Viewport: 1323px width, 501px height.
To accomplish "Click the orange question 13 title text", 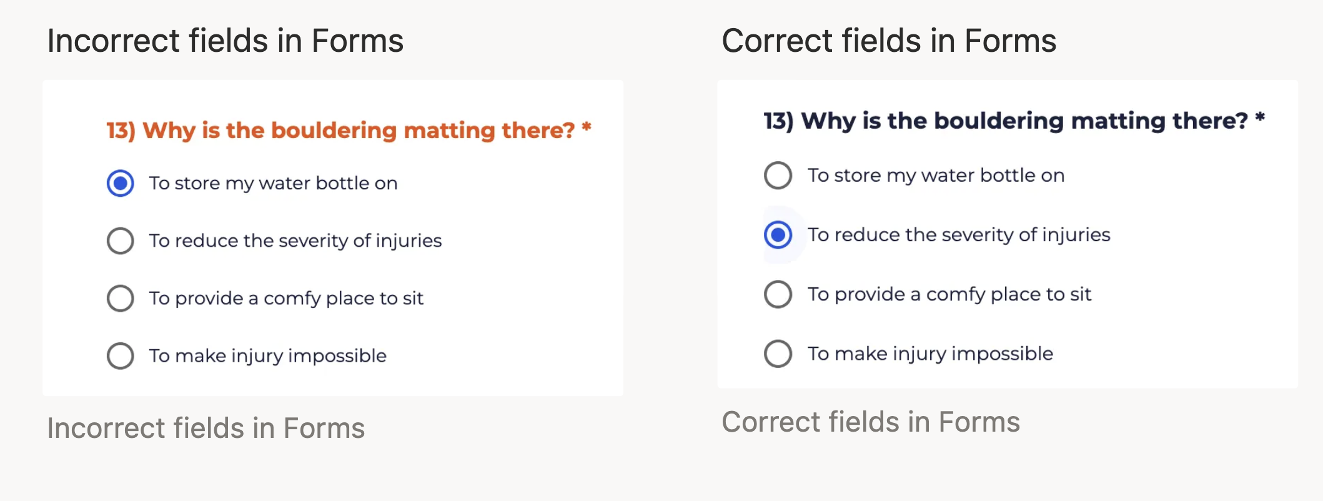I will click(x=340, y=131).
